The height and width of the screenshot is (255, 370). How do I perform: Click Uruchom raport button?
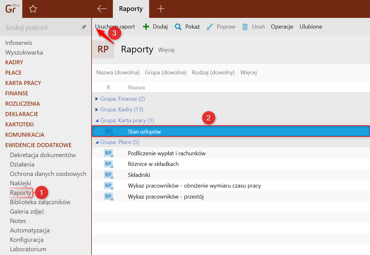click(115, 27)
